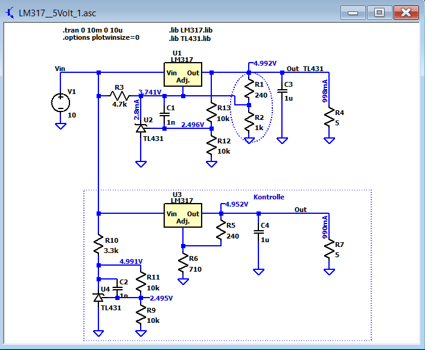Viewport: 425px width, 350px height.
Task: Click the window title LM317__5Volt_1.asc
Action: tap(57, 13)
